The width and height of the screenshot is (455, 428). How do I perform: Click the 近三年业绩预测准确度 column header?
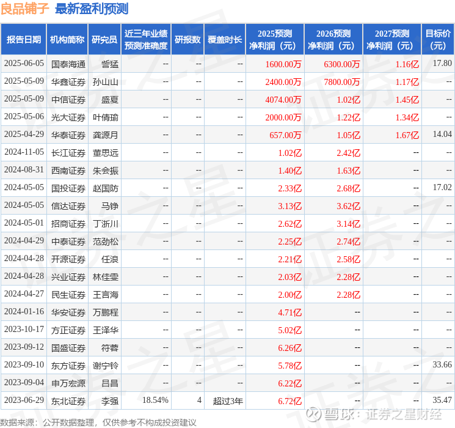pos(146,40)
